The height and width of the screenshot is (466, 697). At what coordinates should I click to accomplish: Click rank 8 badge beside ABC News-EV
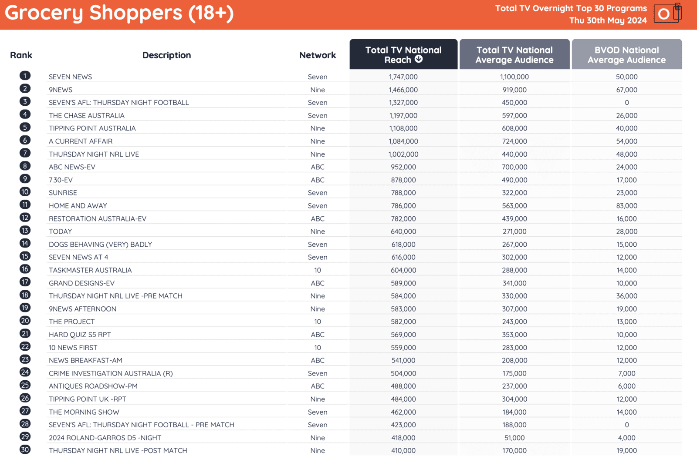point(25,166)
